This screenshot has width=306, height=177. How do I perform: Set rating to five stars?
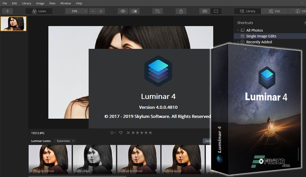click(x=150, y=133)
